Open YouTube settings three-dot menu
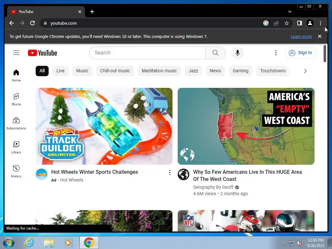 pos(276,53)
